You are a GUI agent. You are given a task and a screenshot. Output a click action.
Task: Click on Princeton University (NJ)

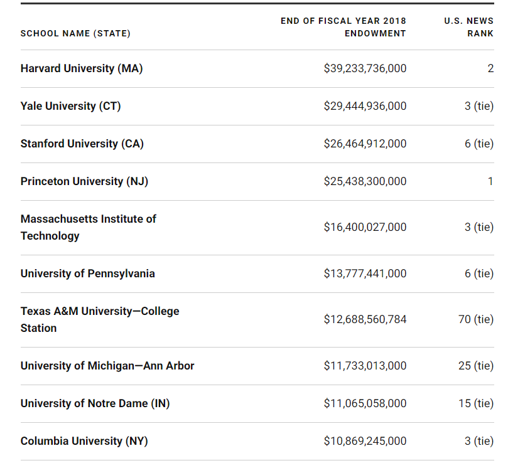84,181
